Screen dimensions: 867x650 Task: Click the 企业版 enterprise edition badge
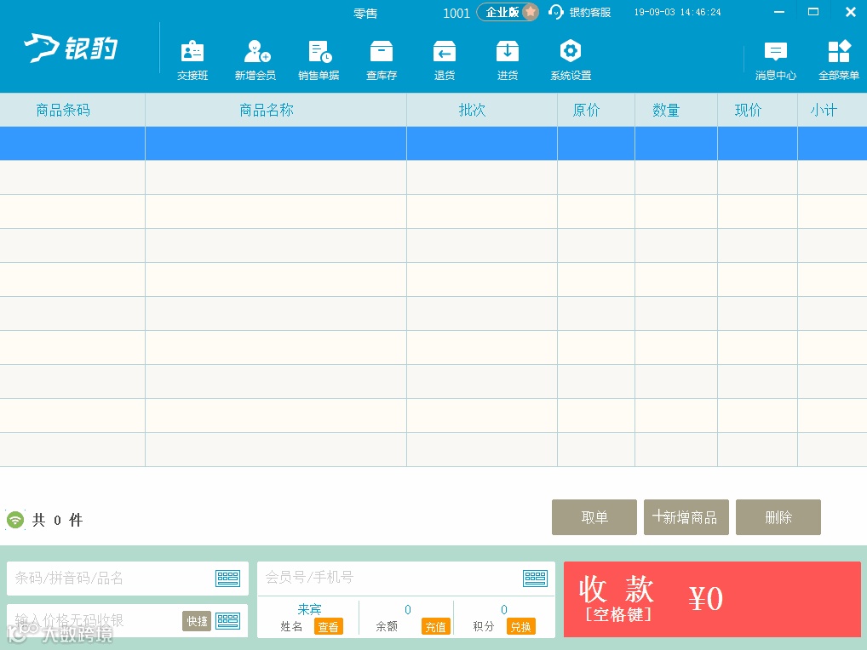[x=508, y=12]
